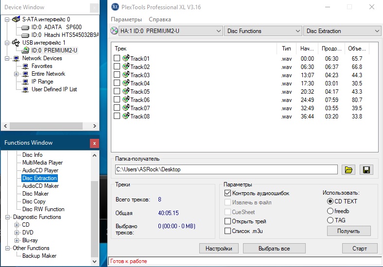Enable Список .m3u checkbox
The image size is (383, 267).
227,231
